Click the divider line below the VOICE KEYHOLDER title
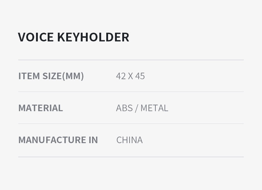262x190 pixels. point(131,60)
